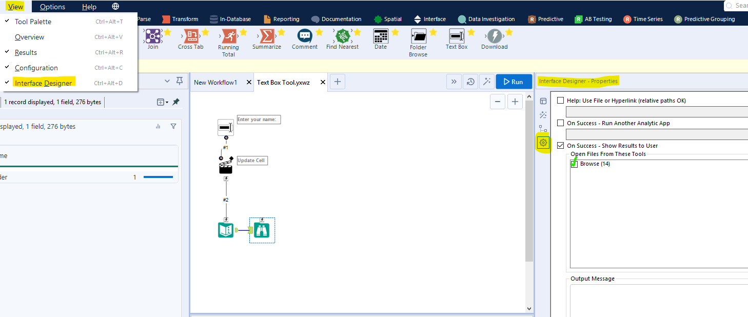Expand the toolbar overflow chevron near Run
The height and width of the screenshot is (317, 748).
tap(454, 82)
